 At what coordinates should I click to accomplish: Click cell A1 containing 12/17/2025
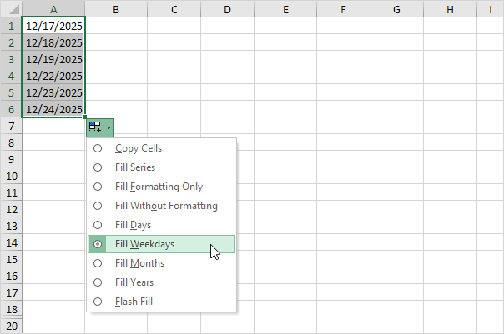click(53, 26)
